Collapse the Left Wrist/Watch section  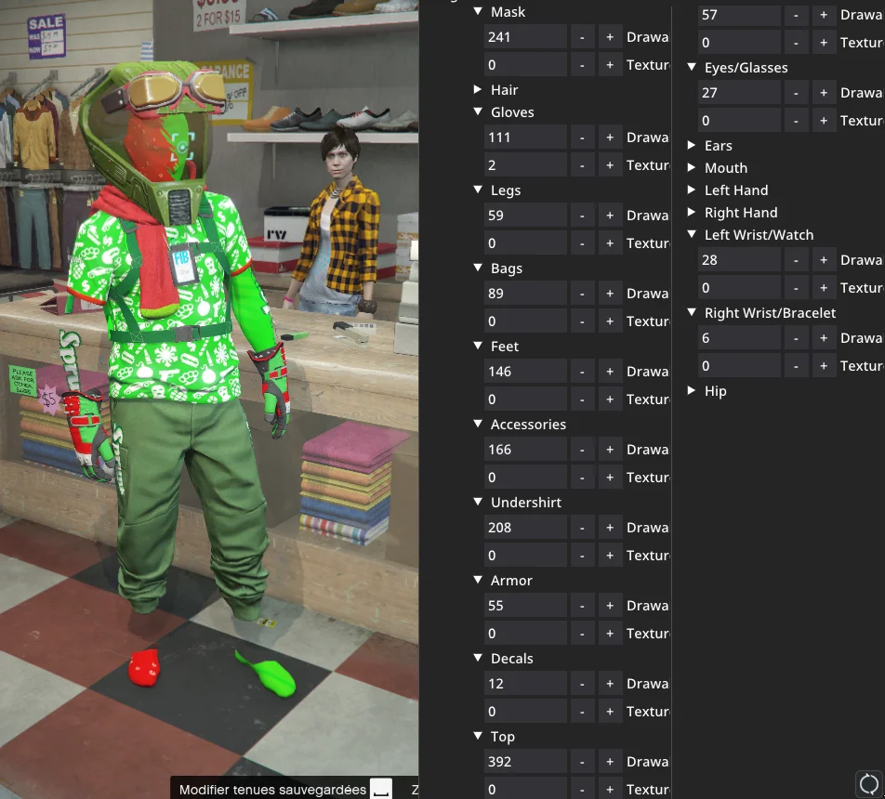pos(692,234)
